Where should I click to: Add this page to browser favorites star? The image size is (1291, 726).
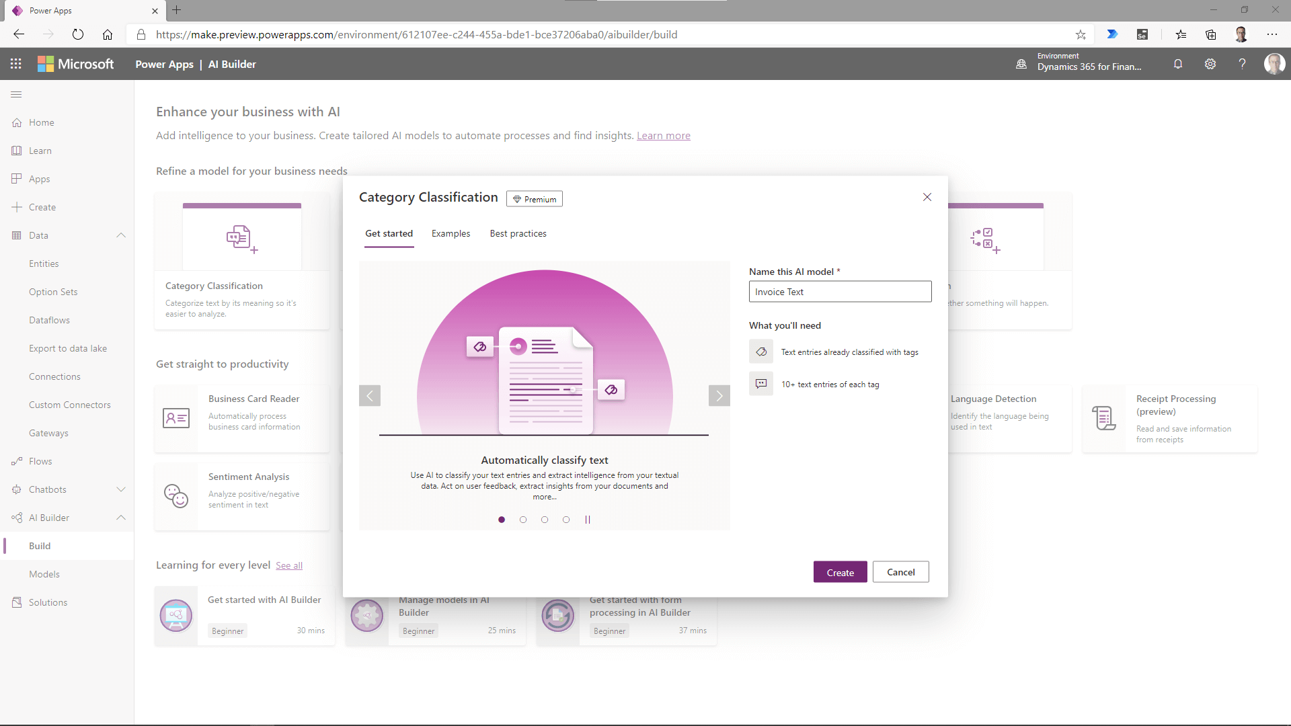click(1081, 34)
